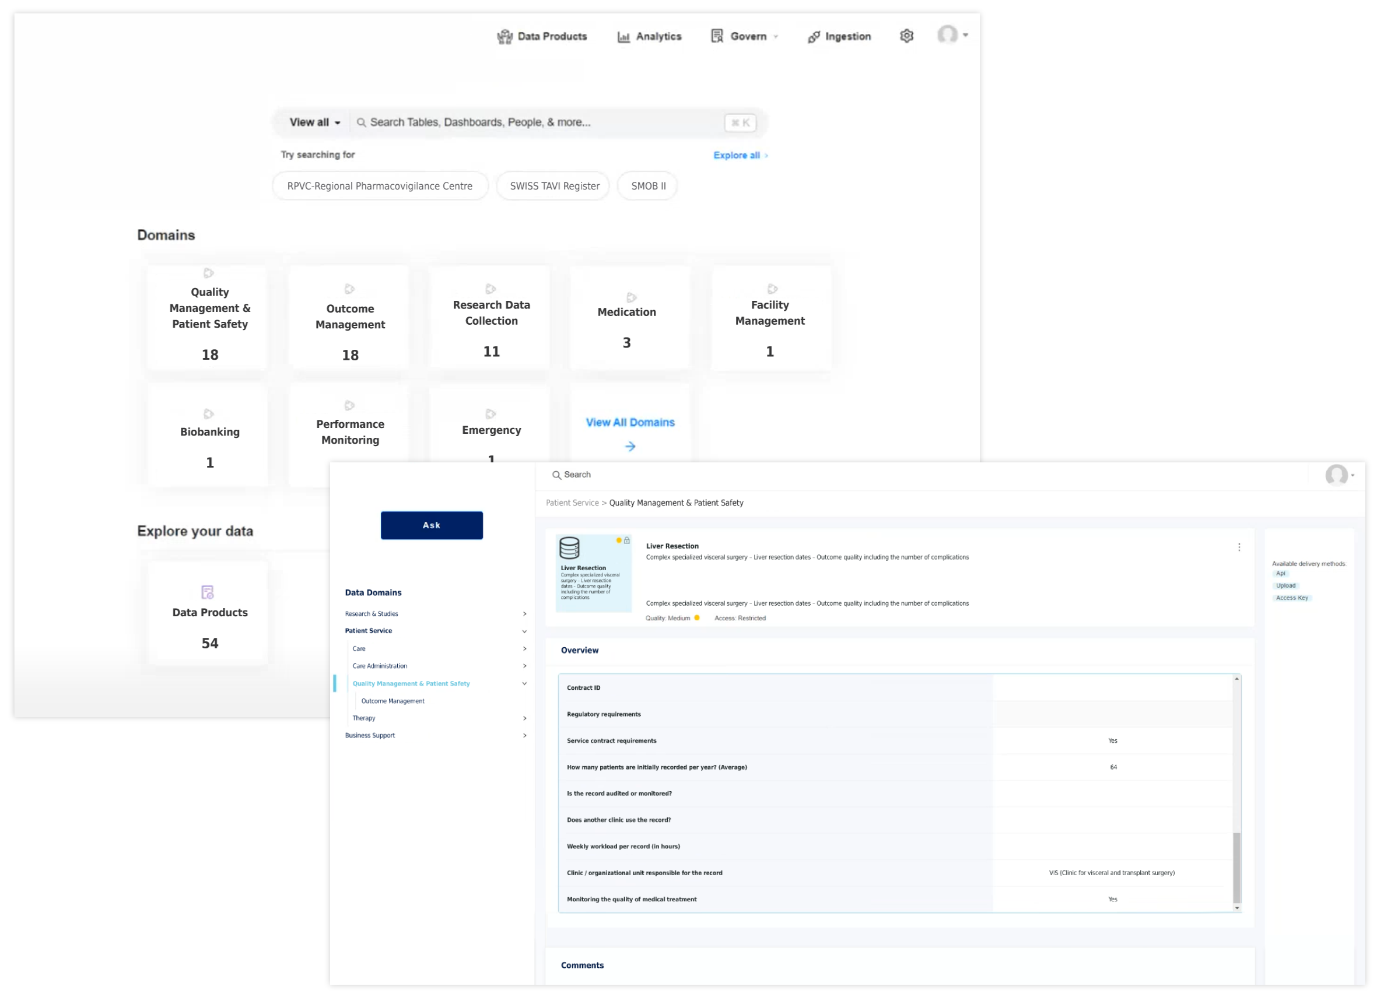1377x997 pixels.
Task: Click the user avatar in lower panel
Action: [x=1336, y=475]
